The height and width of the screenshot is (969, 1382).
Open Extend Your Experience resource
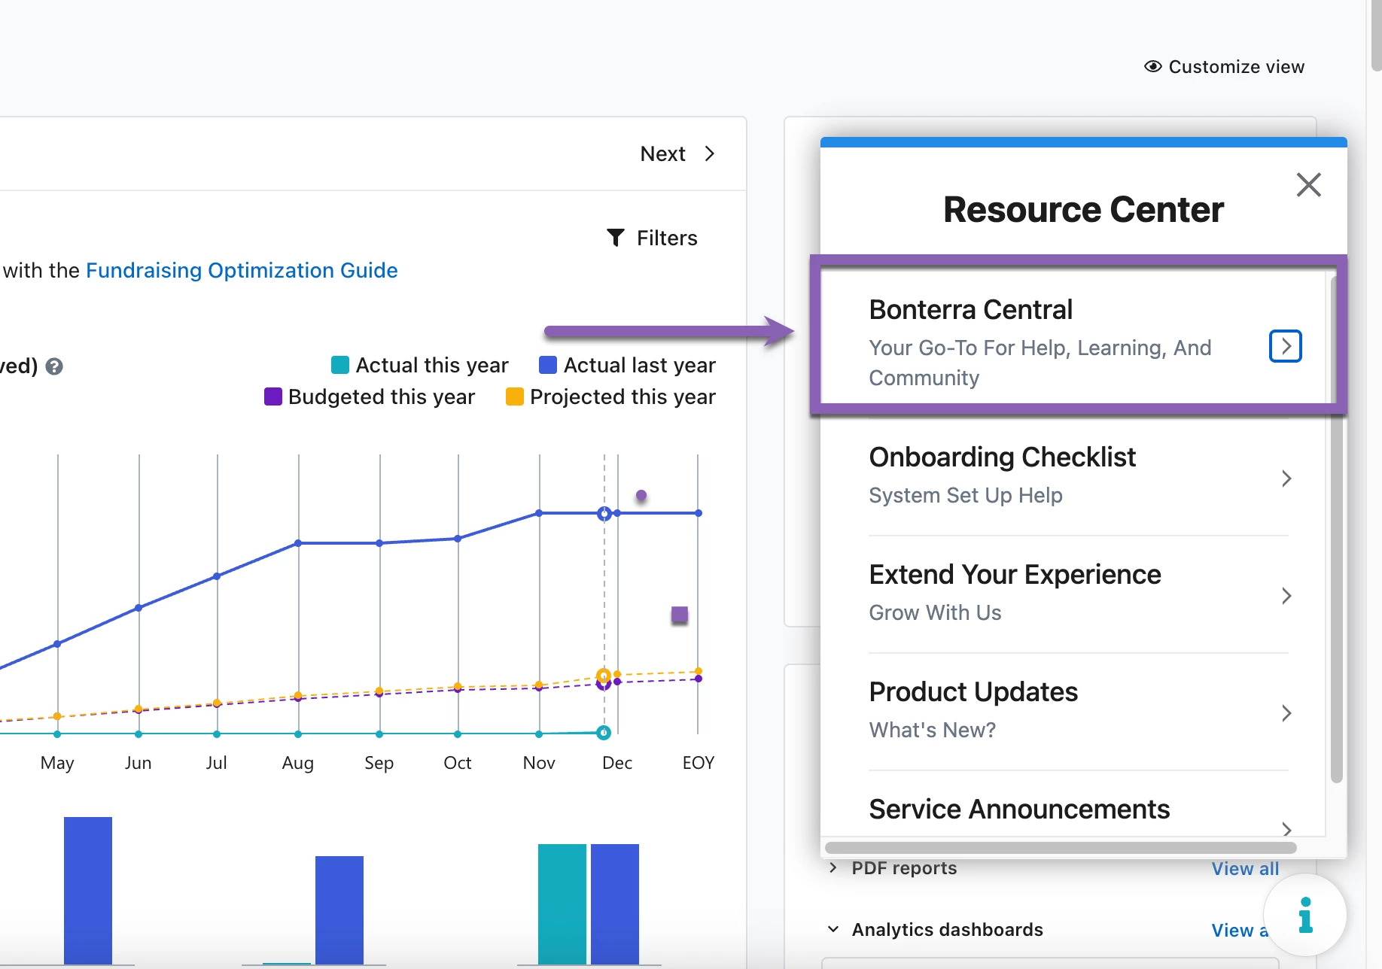coord(1079,594)
